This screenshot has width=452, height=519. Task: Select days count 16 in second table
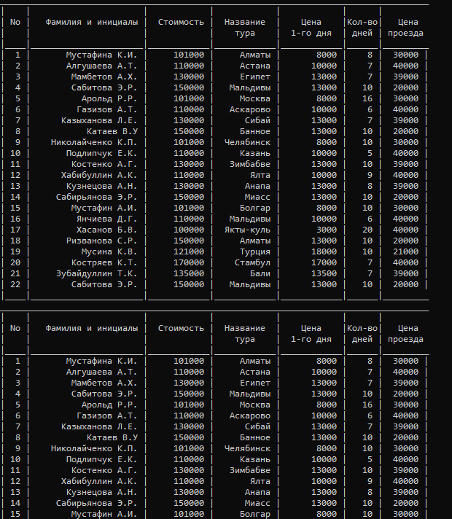[367, 405]
